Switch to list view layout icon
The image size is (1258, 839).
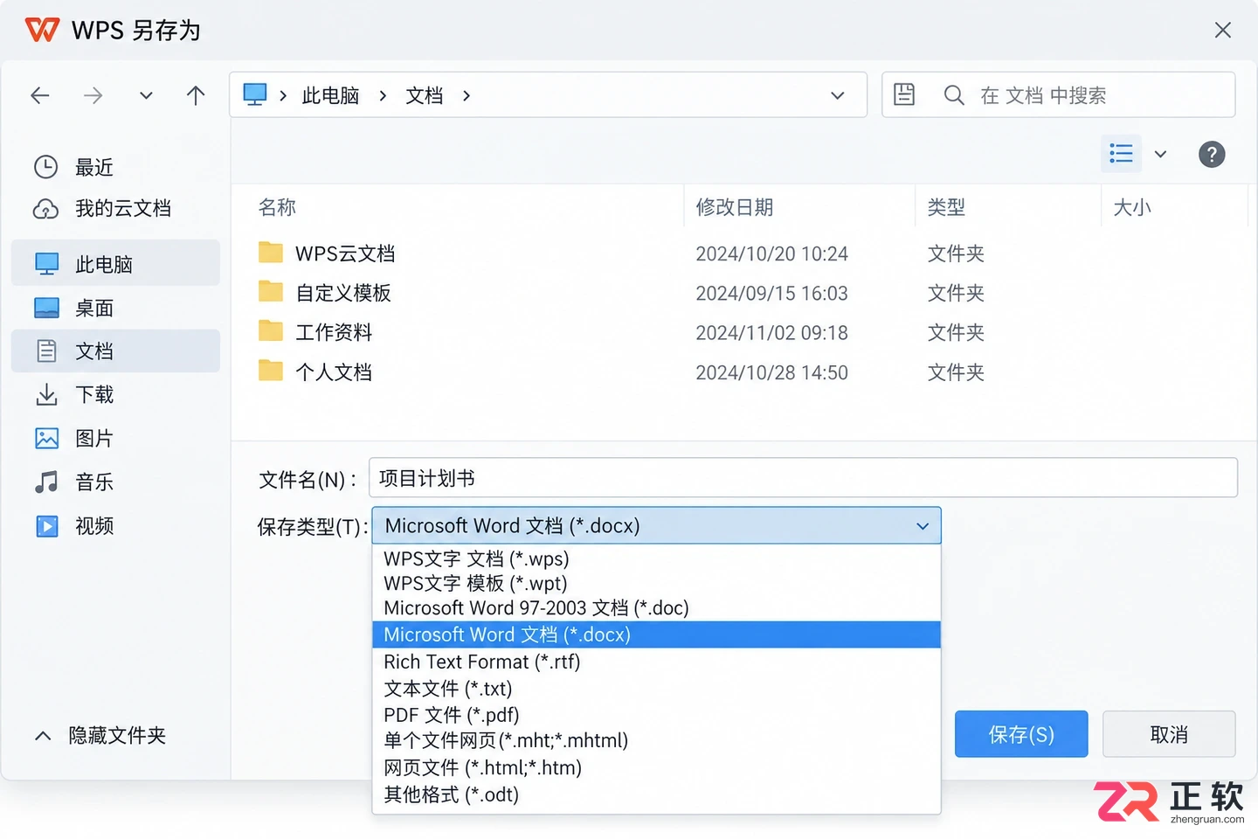point(1121,155)
